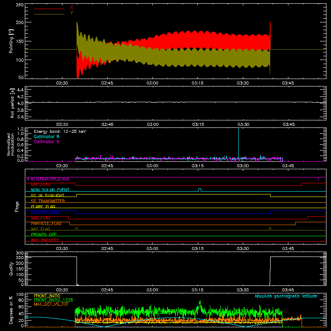The height and width of the screenshot is (331, 331).
Task: Click the dim olive AAZ_FLAG label
Action: tap(41, 229)
